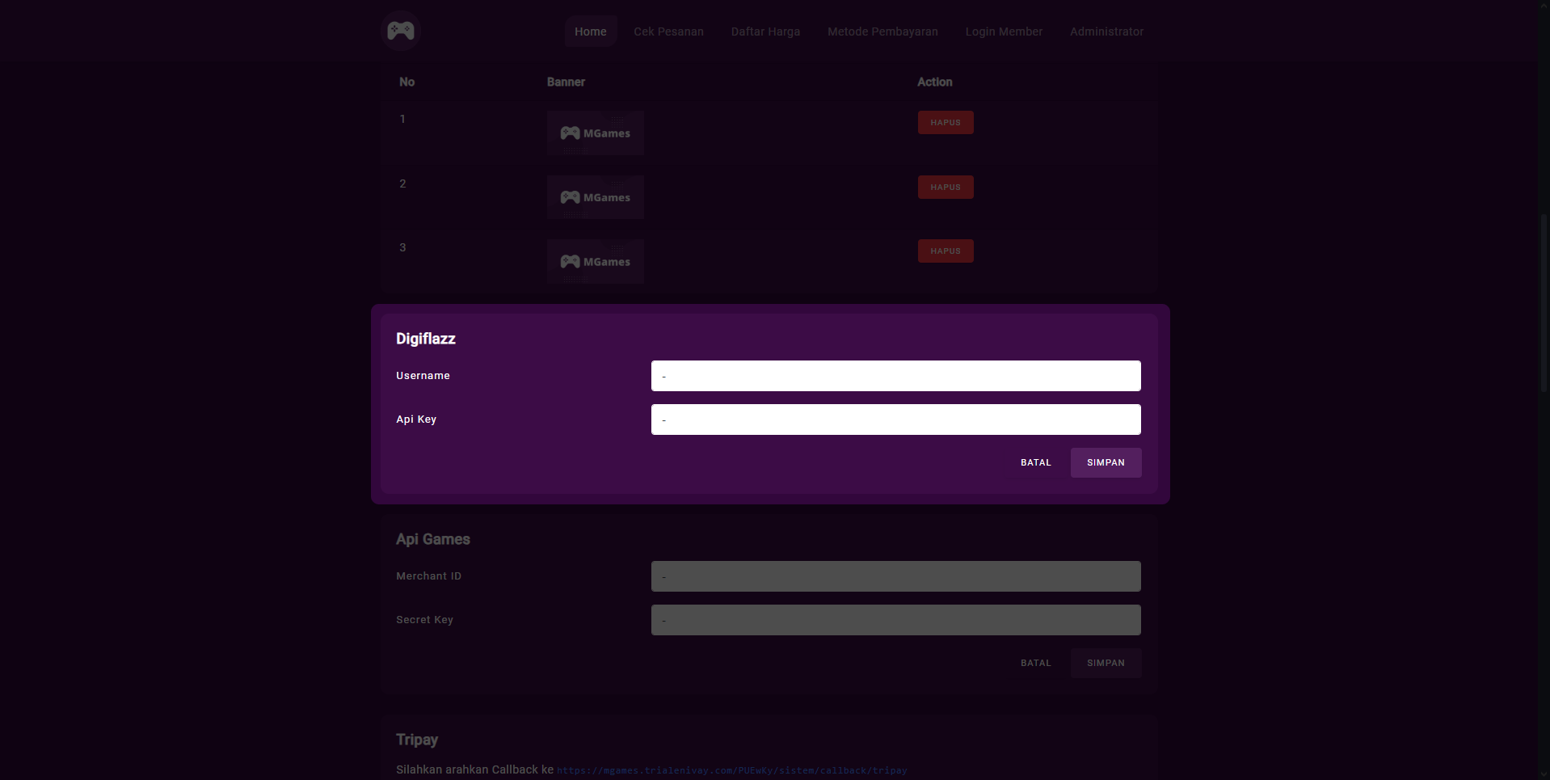Cancel the Api Games form with BATAL
This screenshot has height=780, width=1550.
click(1036, 664)
